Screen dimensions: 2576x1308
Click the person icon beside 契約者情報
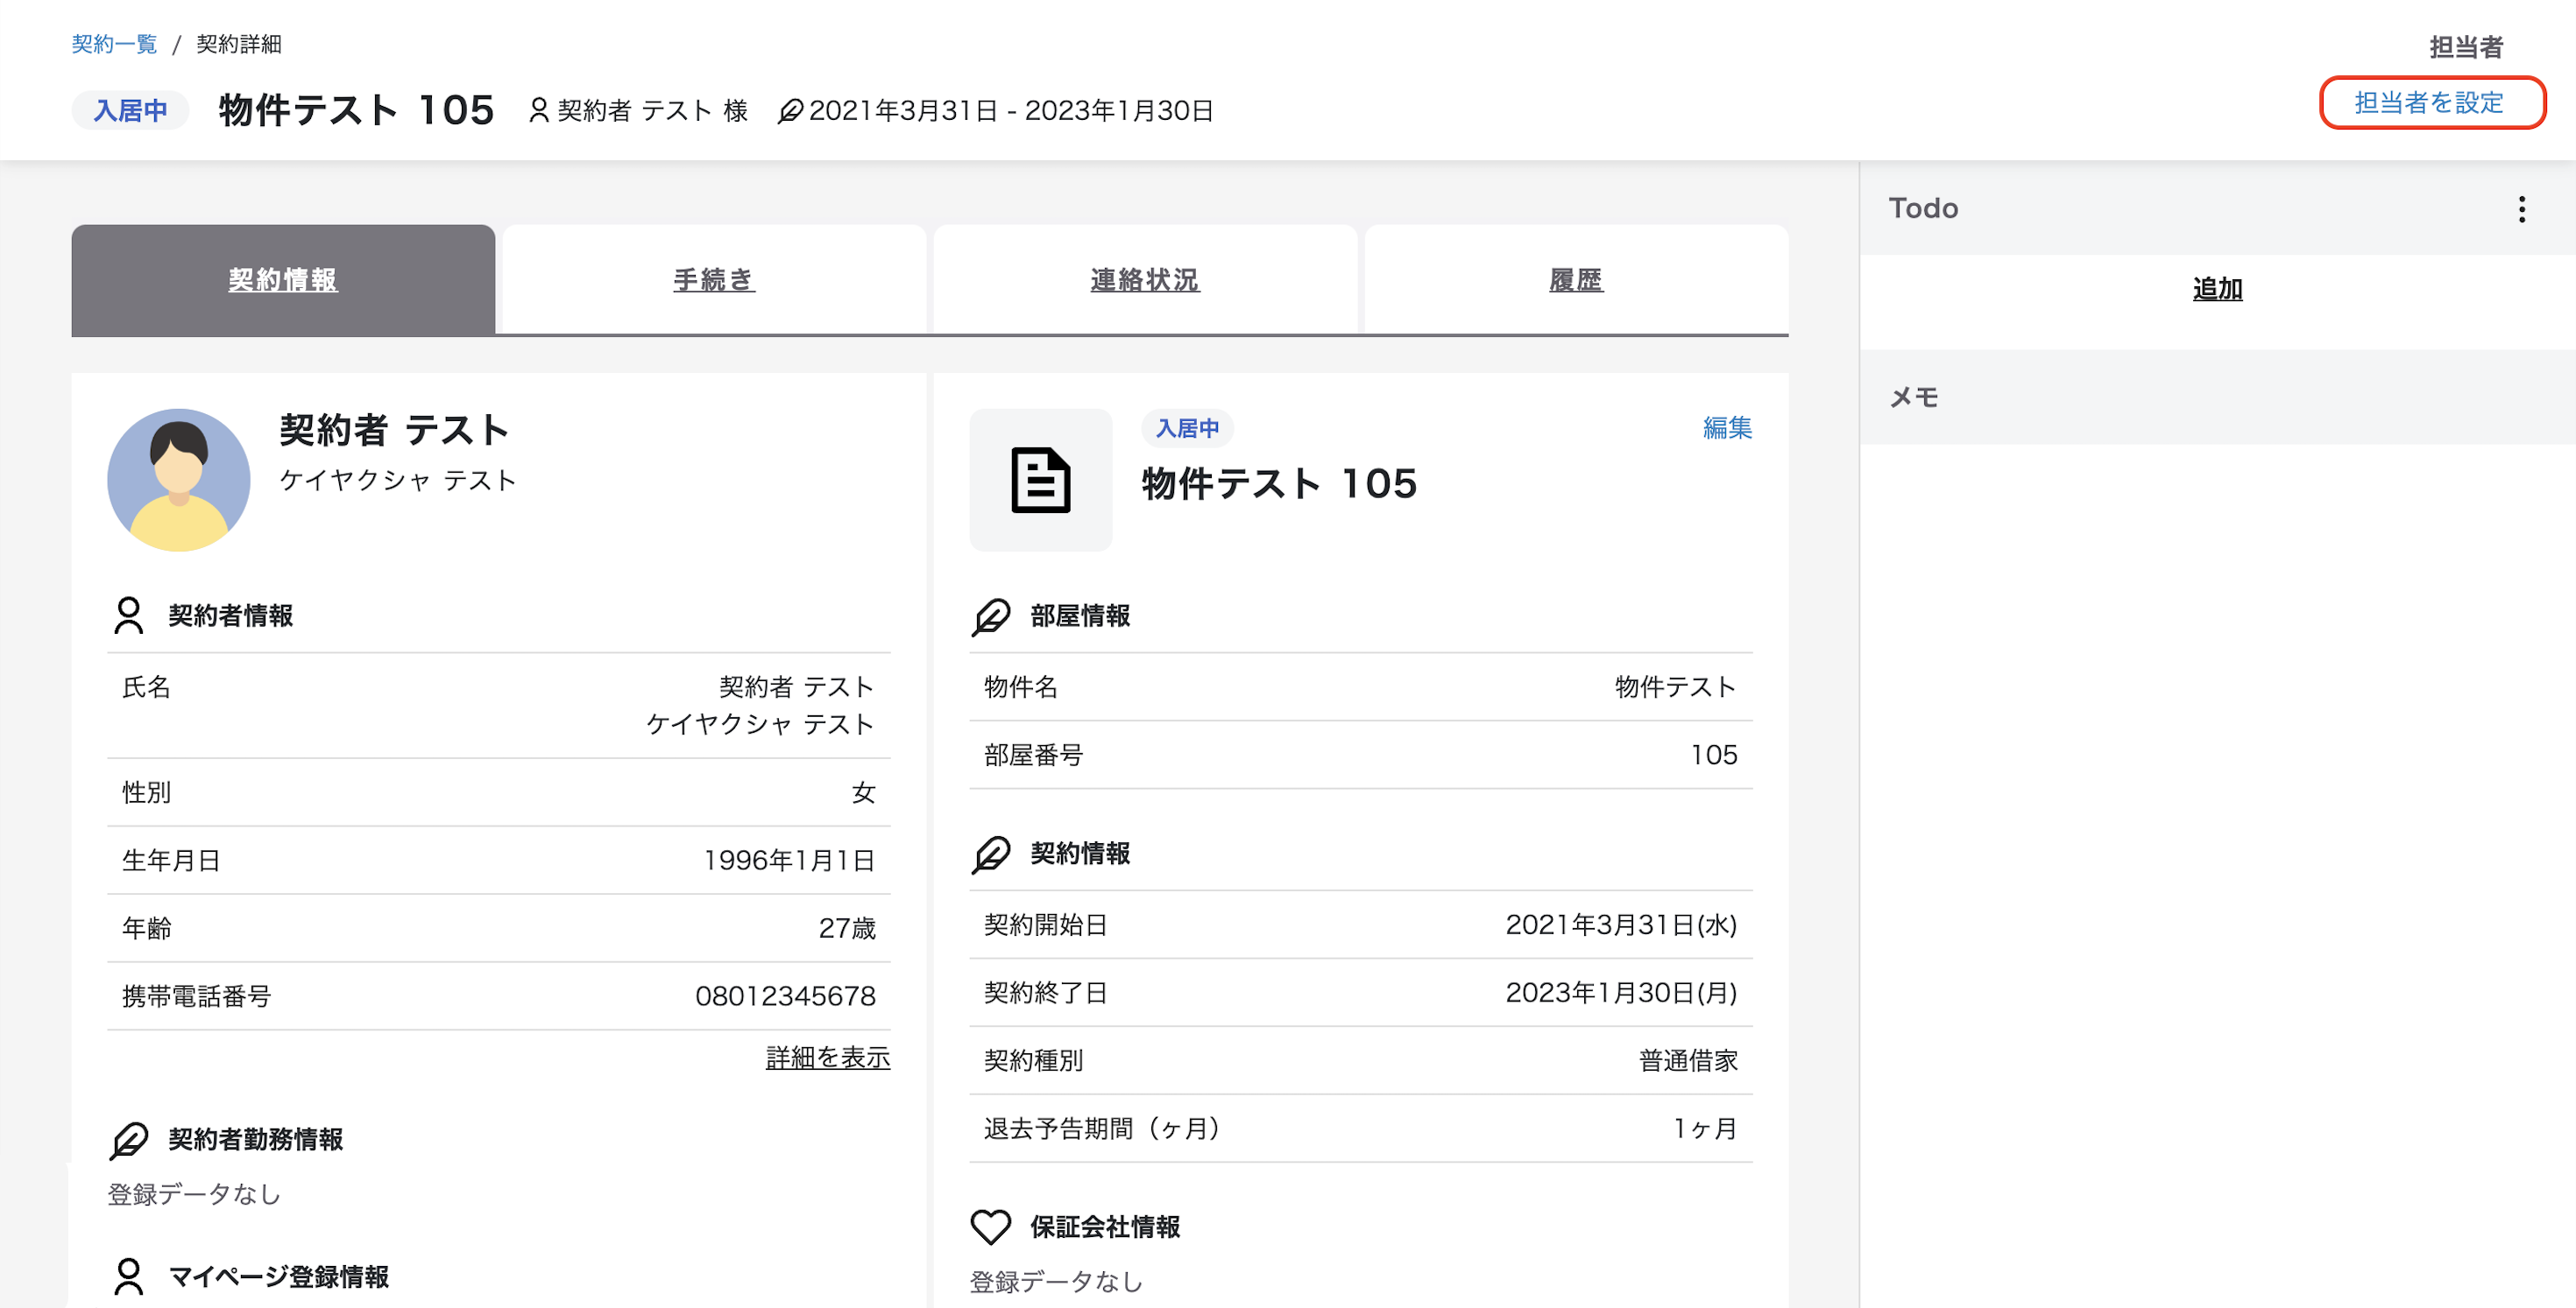coord(129,615)
